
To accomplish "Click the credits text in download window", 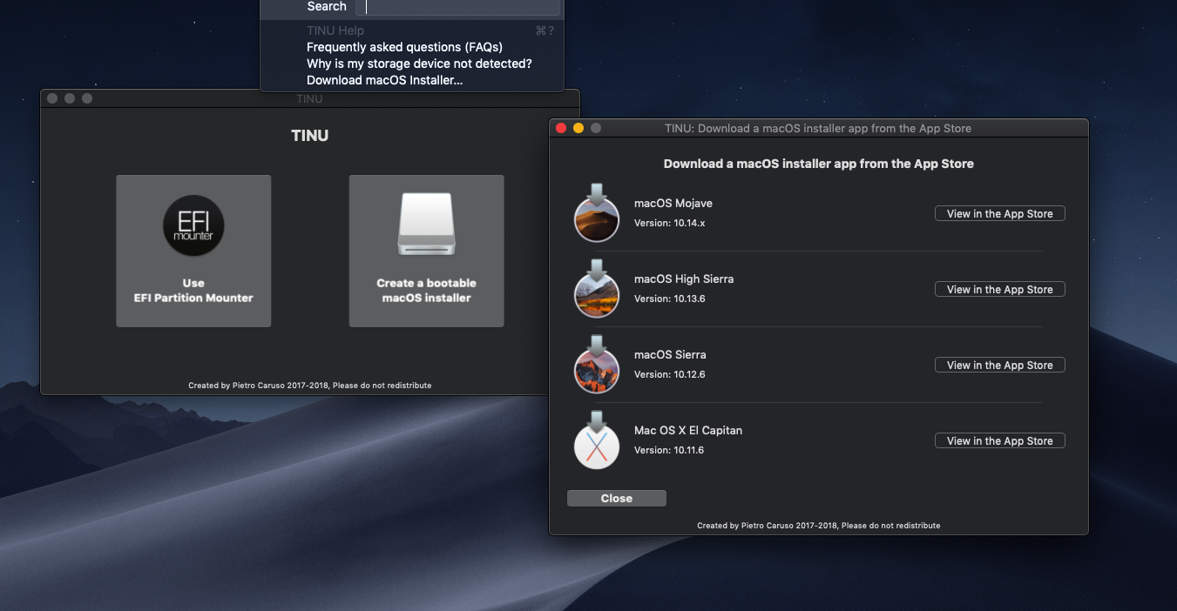I will coord(819,526).
